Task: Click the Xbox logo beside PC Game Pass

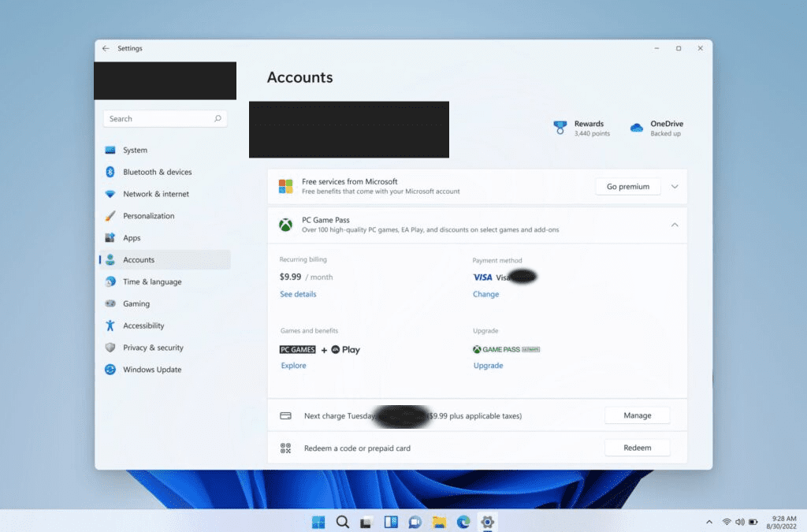Action: coord(285,225)
